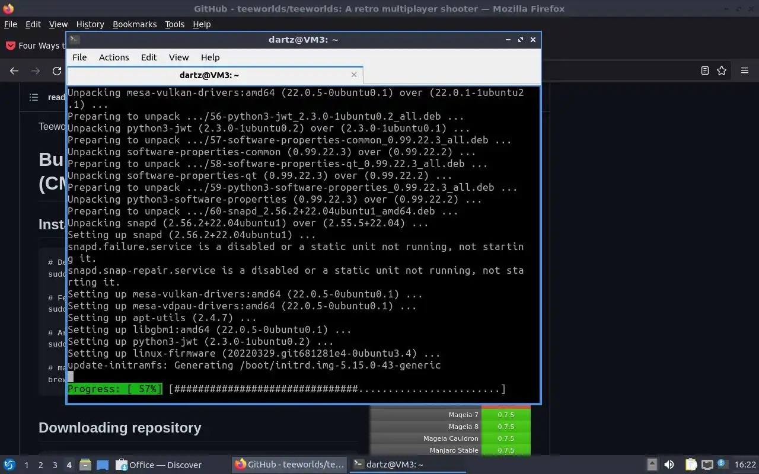
Task: Click the terminal progress bar at 57%
Action: 286,389
